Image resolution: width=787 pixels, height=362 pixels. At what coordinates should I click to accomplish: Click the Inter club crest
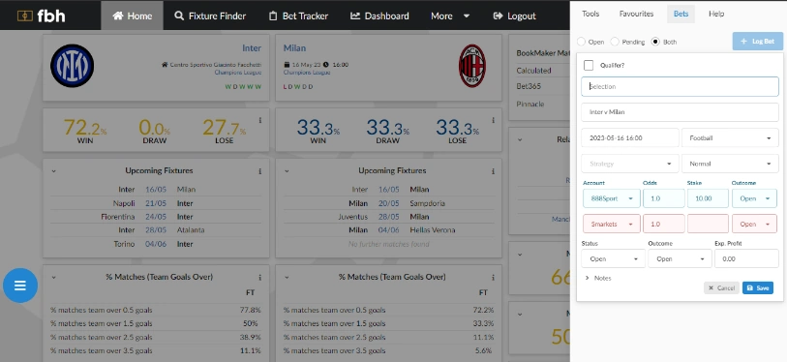73,66
